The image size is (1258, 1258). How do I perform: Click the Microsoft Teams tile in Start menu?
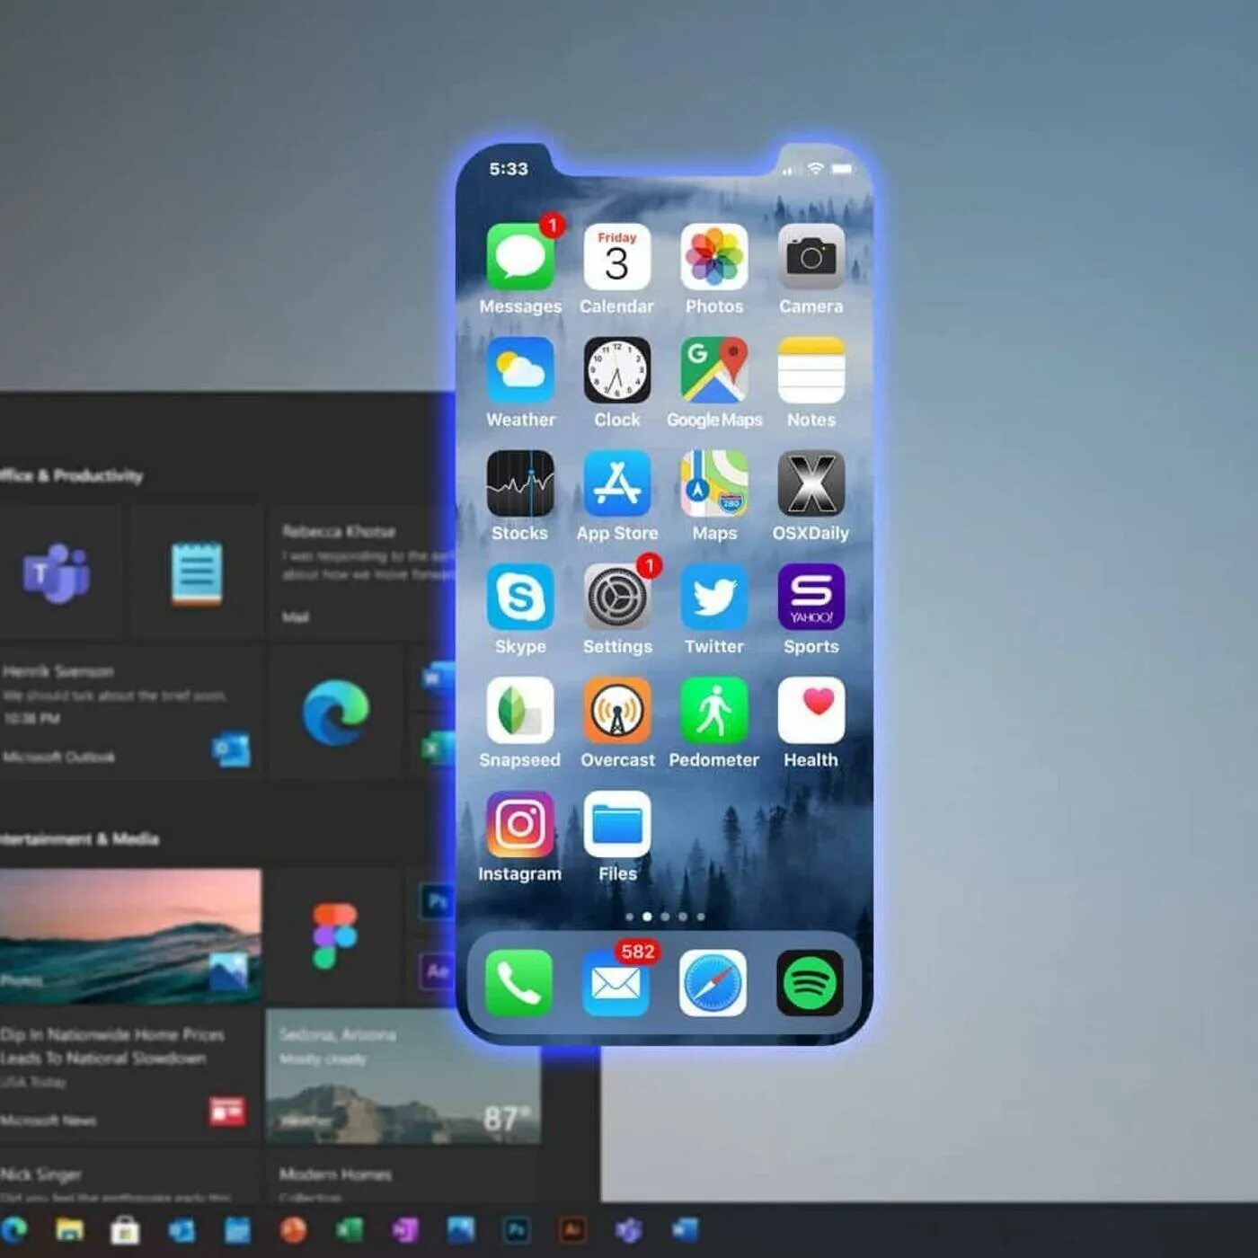pyautogui.click(x=58, y=571)
